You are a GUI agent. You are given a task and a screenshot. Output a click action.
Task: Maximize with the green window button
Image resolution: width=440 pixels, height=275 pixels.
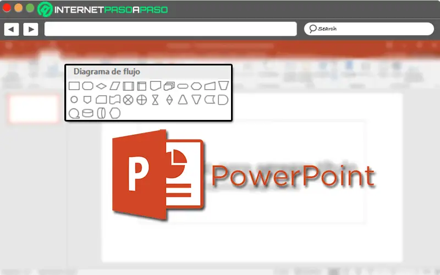30,8
